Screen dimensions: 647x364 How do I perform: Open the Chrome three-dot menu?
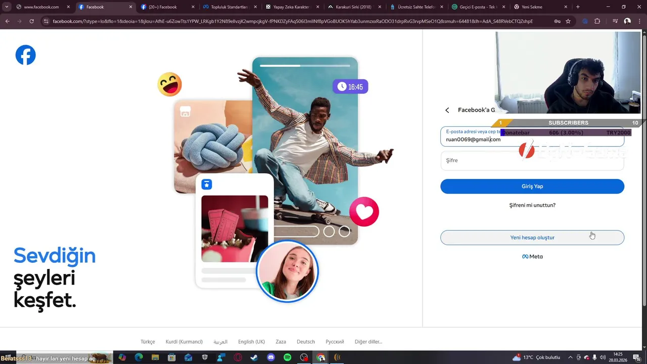pos(639,21)
